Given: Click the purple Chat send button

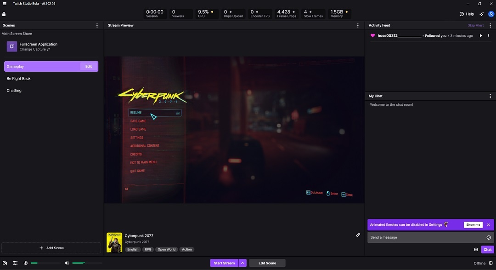Looking at the screenshot, I should [x=487, y=249].
